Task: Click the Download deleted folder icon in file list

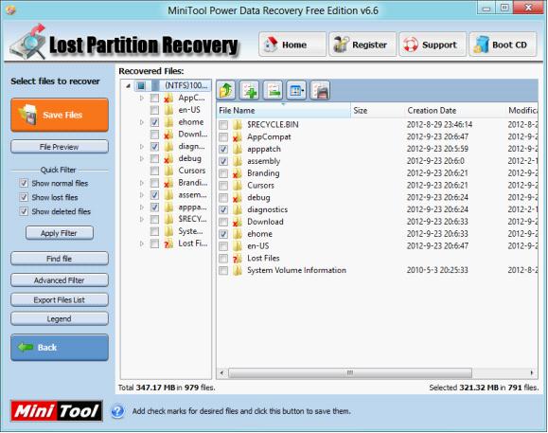Action: coord(238,222)
